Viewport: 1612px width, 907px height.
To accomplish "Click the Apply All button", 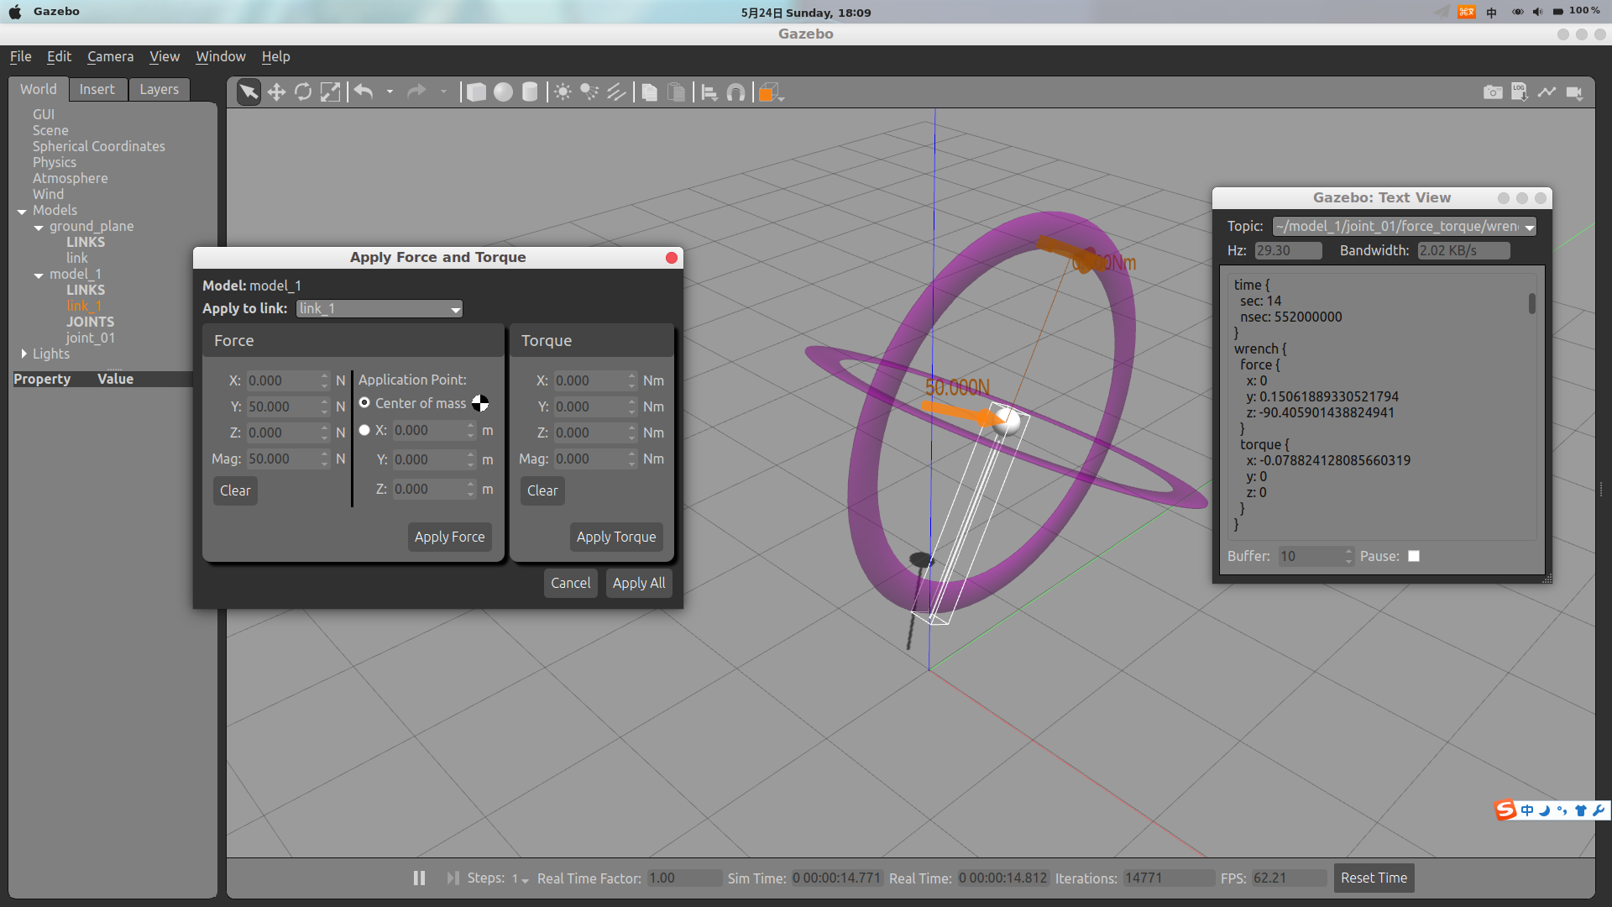I will point(638,583).
